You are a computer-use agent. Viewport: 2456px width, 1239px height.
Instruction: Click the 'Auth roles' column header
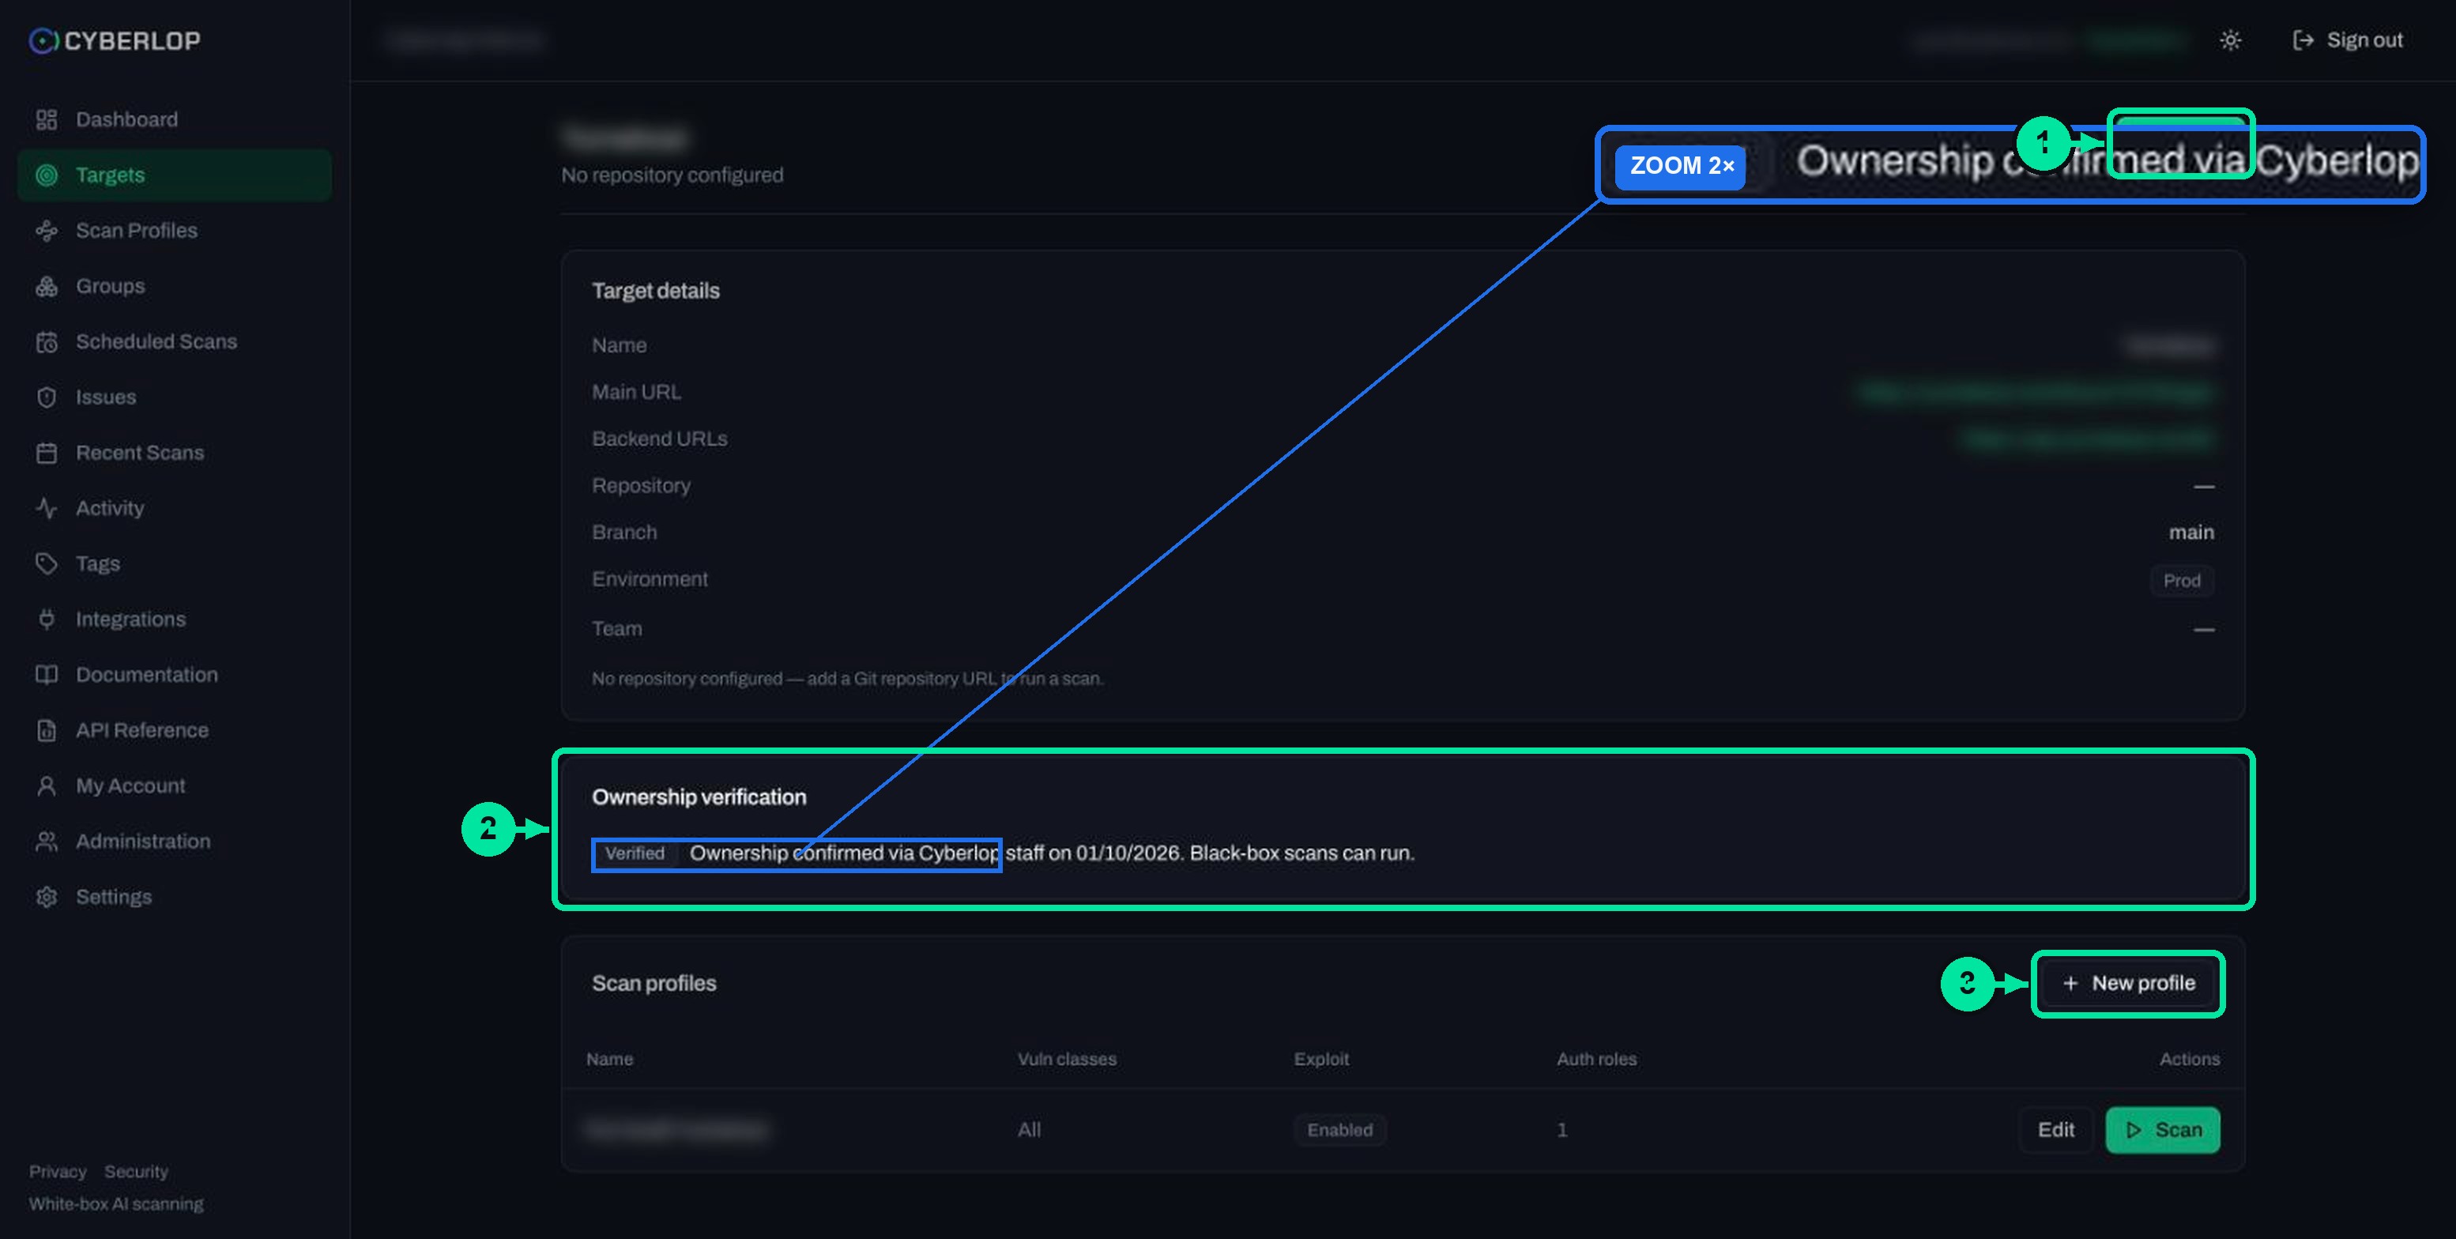(1597, 1059)
